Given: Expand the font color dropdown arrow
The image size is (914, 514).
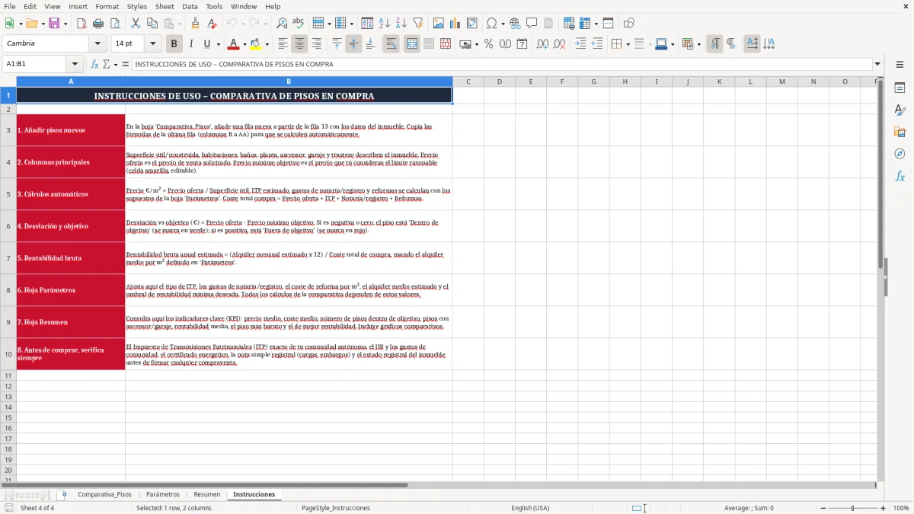Looking at the screenshot, I should [244, 44].
